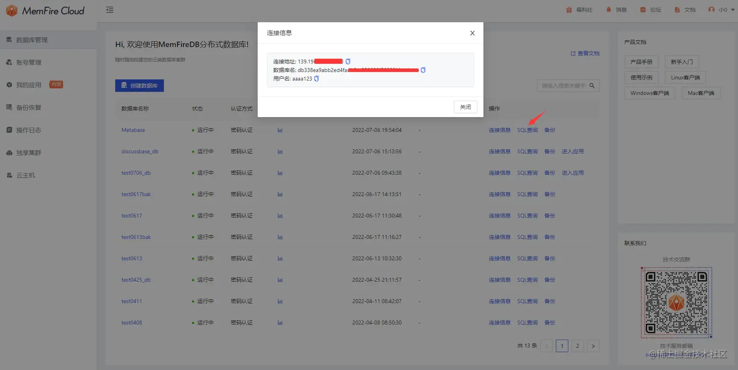Open monitoring chart for Metabase

click(280, 130)
